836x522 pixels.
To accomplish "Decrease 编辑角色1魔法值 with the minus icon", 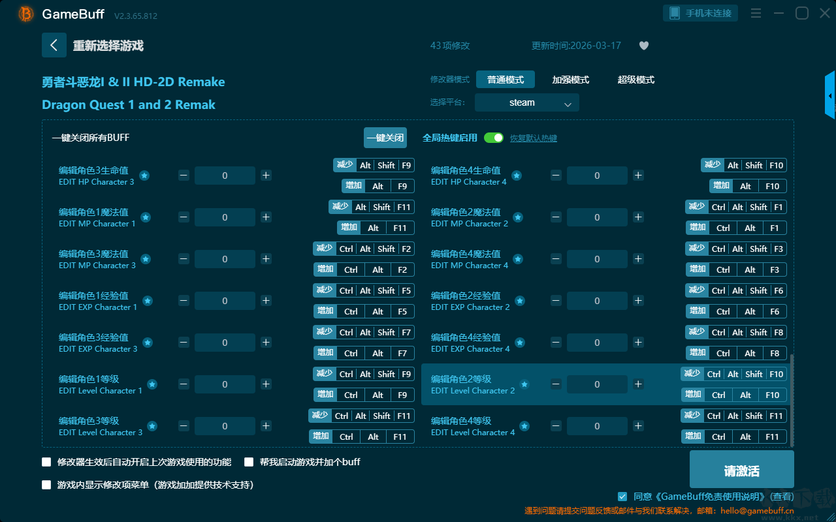I will (184, 217).
